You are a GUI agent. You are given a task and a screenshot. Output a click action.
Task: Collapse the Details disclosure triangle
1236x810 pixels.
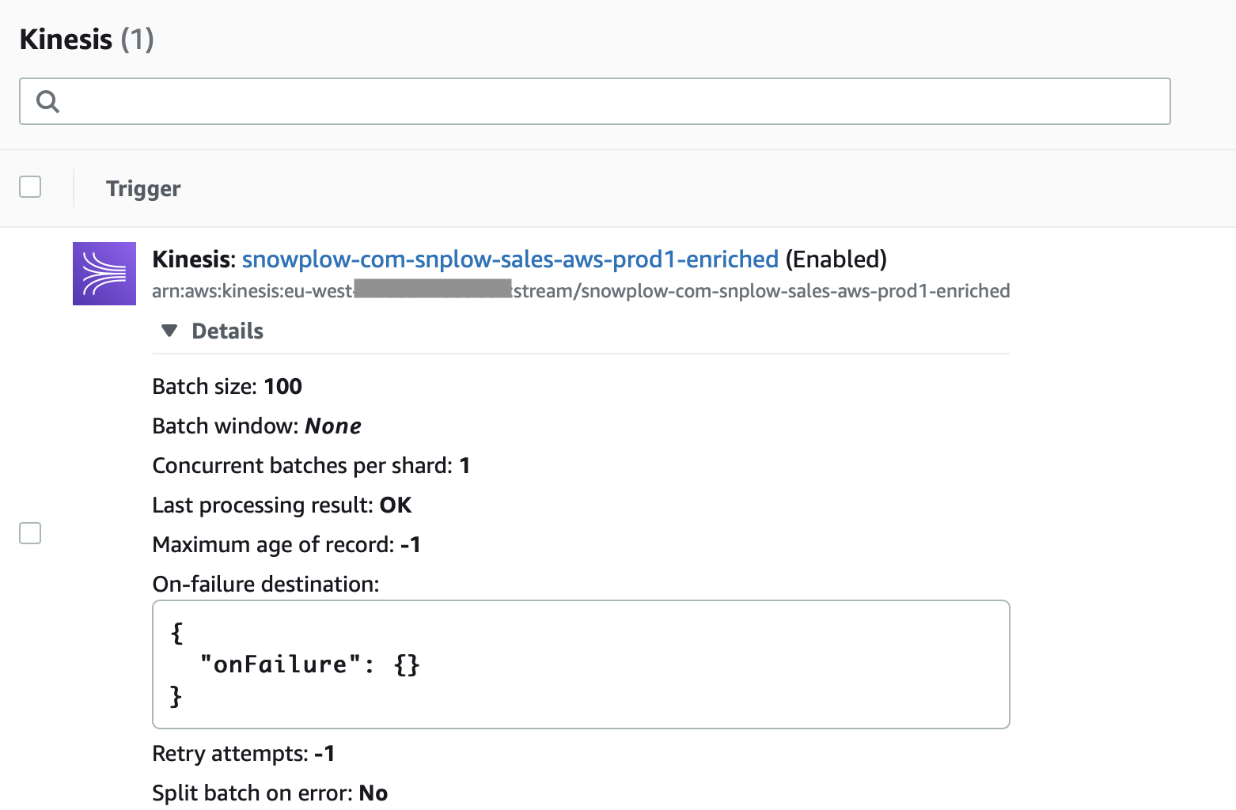[x=169, y=331]
